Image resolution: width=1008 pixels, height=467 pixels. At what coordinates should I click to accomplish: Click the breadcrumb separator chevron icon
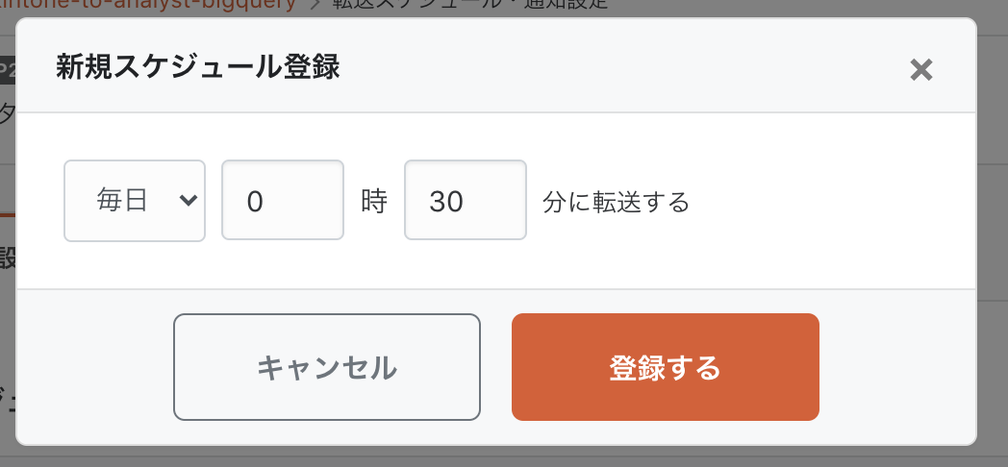click(314, 5)
